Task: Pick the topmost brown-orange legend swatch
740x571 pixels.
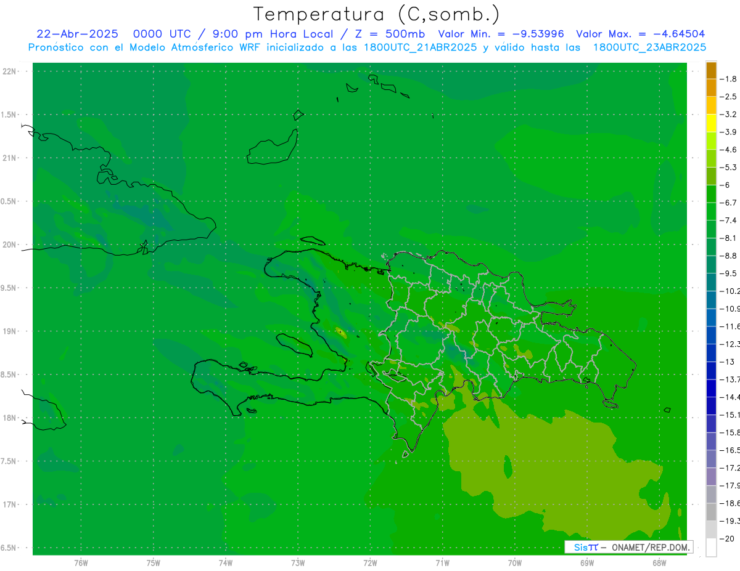Action: (711, 71)
